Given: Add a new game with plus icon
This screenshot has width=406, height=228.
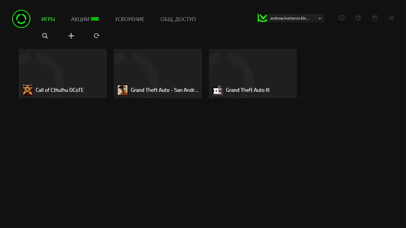Looking at the screenshot, I should (x=71, y=36).
